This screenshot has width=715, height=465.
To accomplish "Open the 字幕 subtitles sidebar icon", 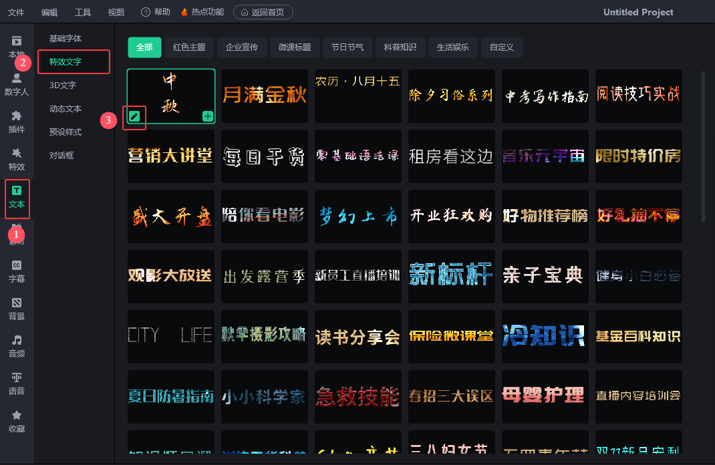I will point(17,271).
